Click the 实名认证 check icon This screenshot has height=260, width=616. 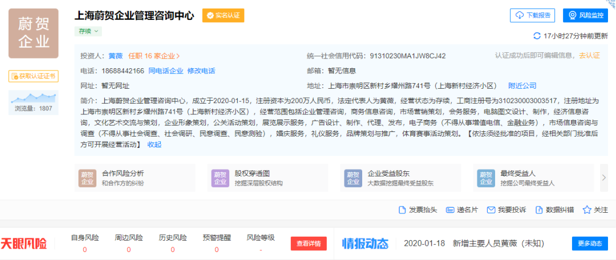click(x=210, y=15)
